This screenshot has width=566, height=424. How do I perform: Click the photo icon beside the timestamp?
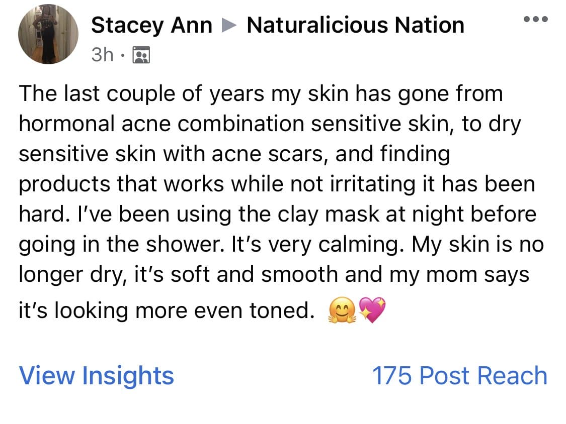[140, 54]
